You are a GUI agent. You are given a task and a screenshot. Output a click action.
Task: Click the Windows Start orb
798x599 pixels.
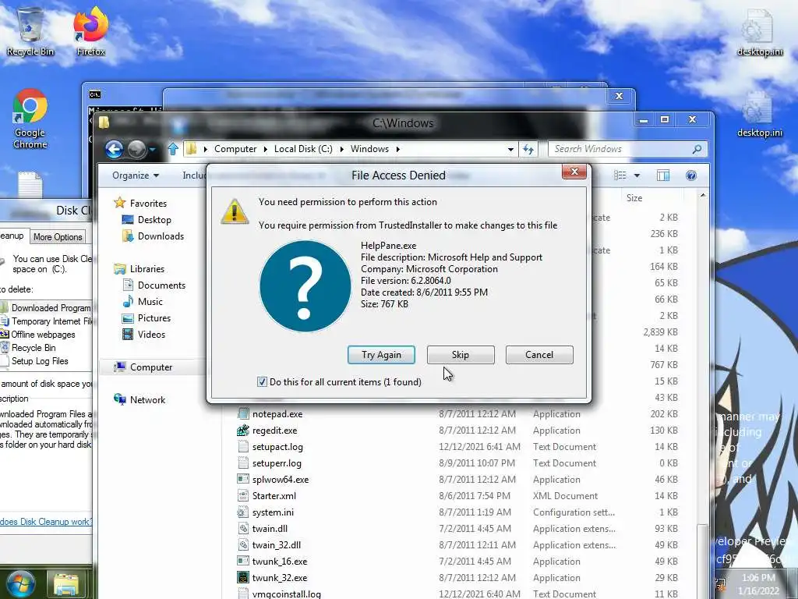19,584
